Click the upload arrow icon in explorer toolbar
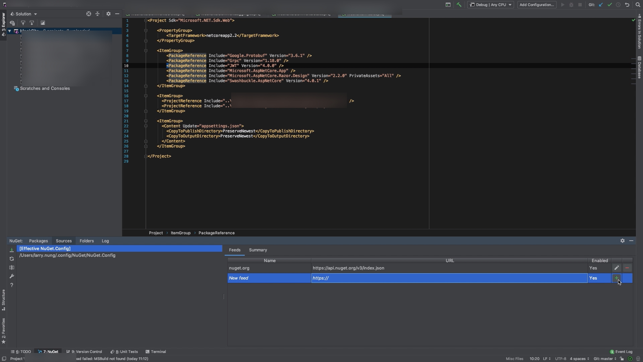Screen dimensions: 643x362 (x=23, y=23)
